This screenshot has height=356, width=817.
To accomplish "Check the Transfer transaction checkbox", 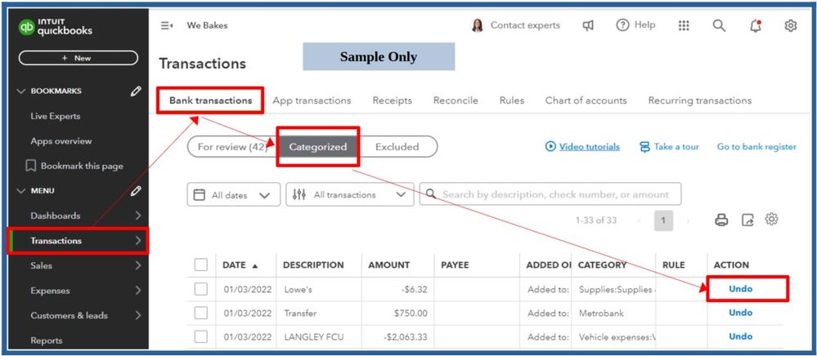I will pos(200,314).
